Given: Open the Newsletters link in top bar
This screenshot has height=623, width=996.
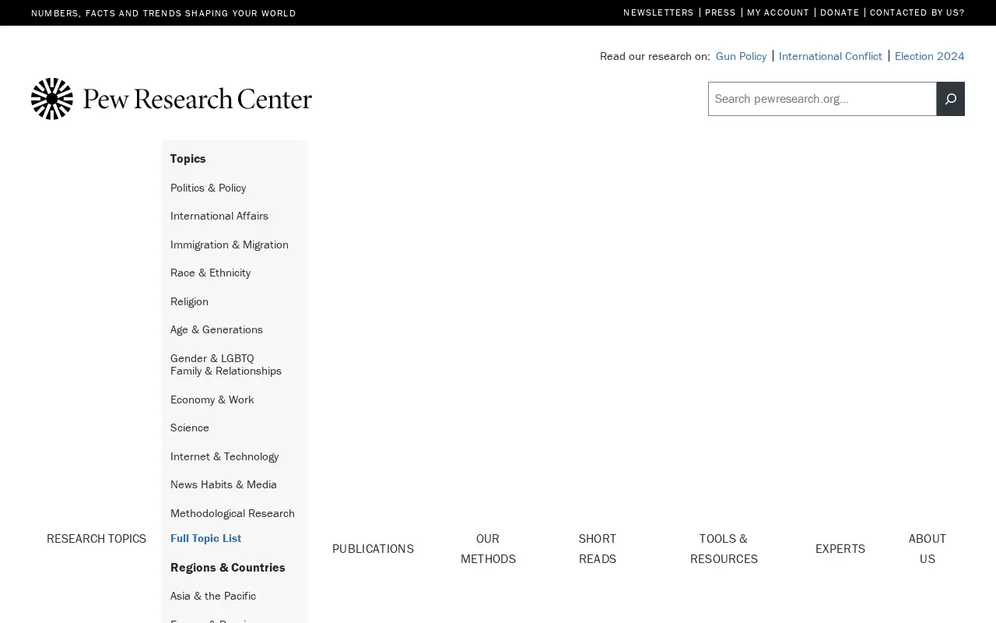Looking at the screenshot, I should tap(658, 12).
